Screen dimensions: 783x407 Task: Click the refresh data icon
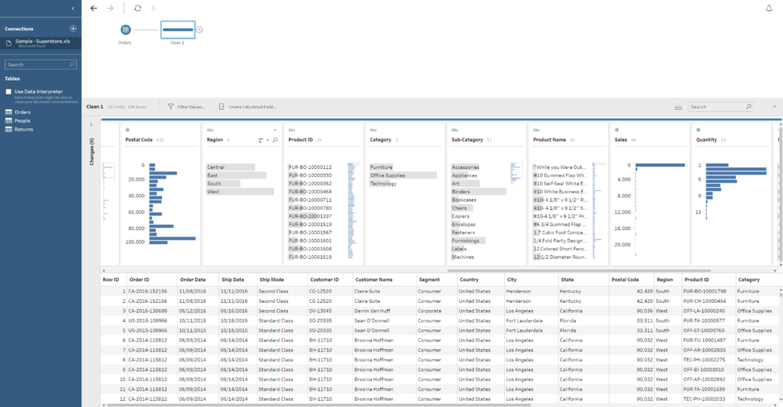coord(138,8)
